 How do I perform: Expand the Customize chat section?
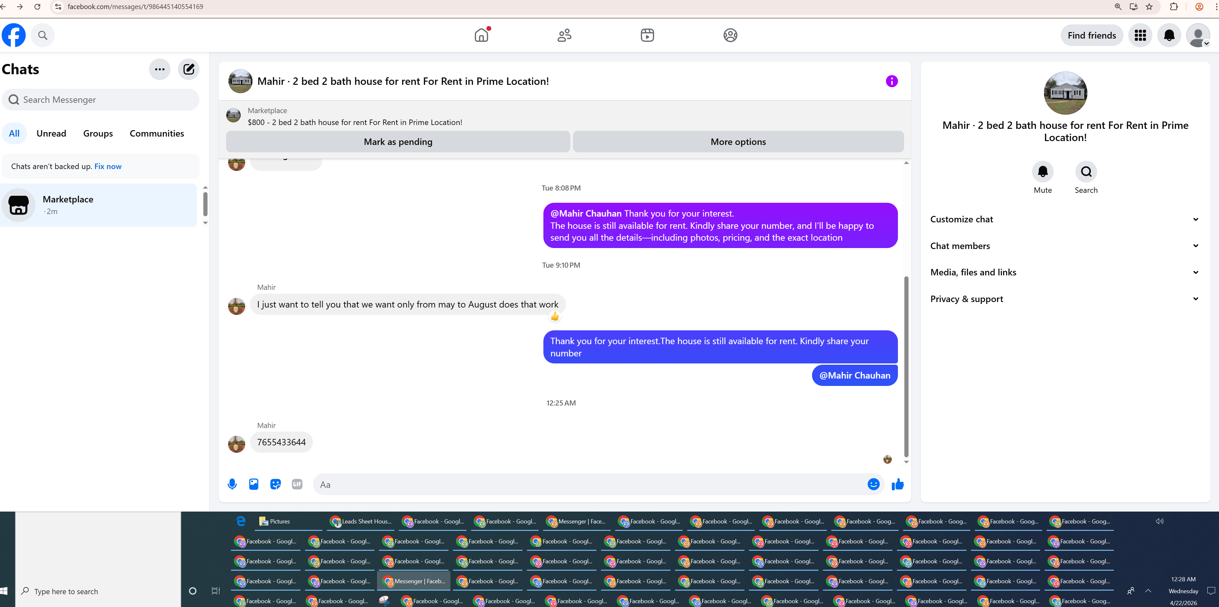click(x=1064, y=219)
